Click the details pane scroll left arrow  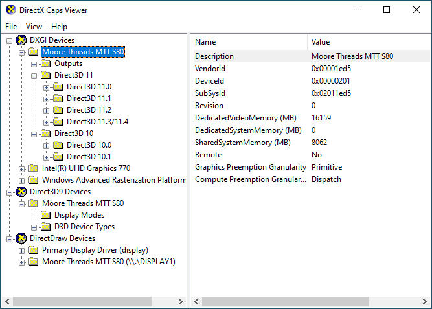(x=196, y=301)
